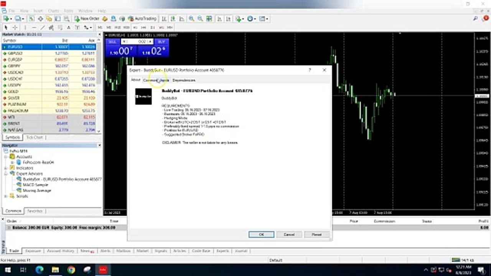Select GBPUSD row in Market Watch
Screen dimensions: 491x276
pyautogui.click(x=49, y=53)
